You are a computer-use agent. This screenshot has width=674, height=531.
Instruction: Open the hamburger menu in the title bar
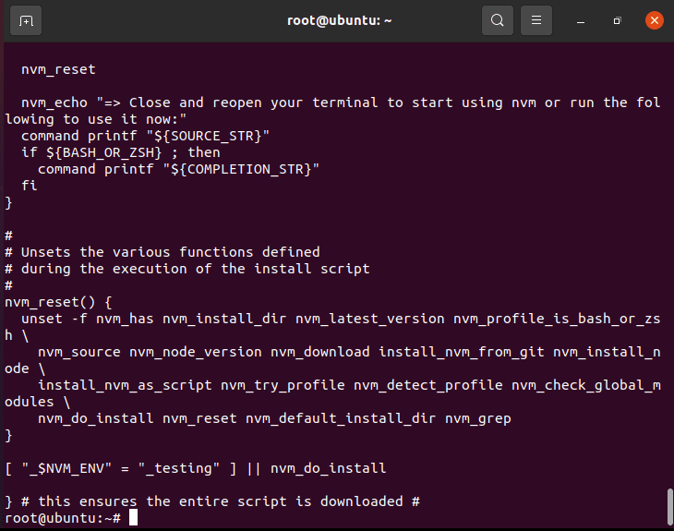point(537,20)
